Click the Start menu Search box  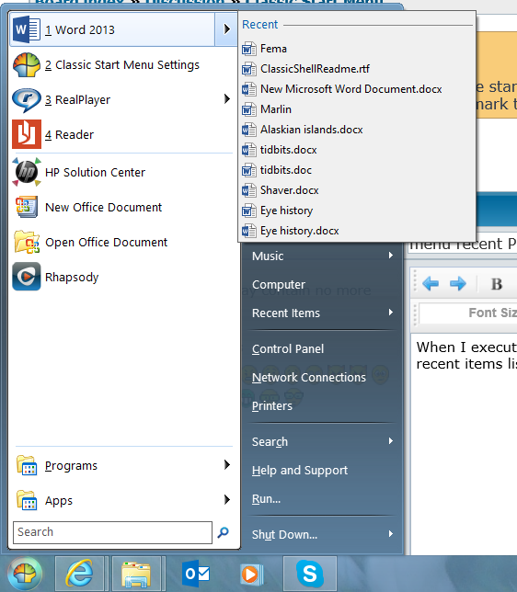click(x=112, y=532)
